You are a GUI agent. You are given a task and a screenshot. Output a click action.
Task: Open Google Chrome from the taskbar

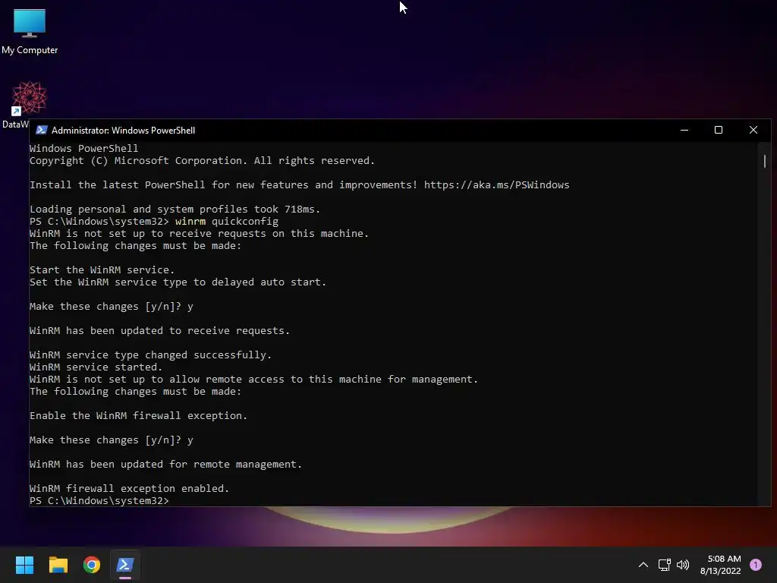coord(92,565)
